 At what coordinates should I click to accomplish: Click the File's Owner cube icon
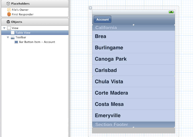[9, 10]
